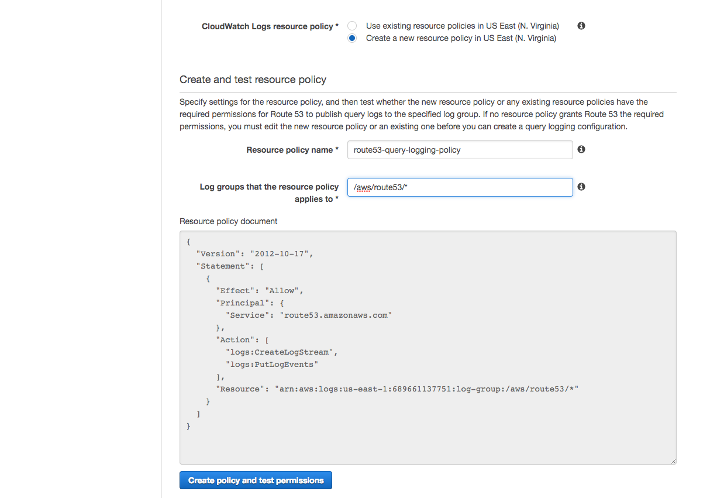This screenshot has width=717, height=498.
Task: Click the 'Resource policy document' label
Action: 228,221
